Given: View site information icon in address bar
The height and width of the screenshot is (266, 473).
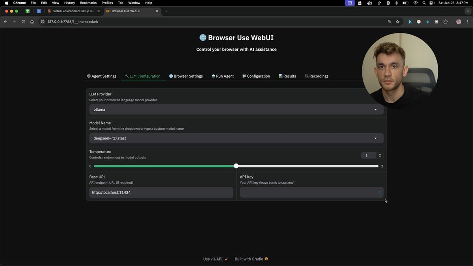Looking at the screenshot, I should (x=43, y=22).
